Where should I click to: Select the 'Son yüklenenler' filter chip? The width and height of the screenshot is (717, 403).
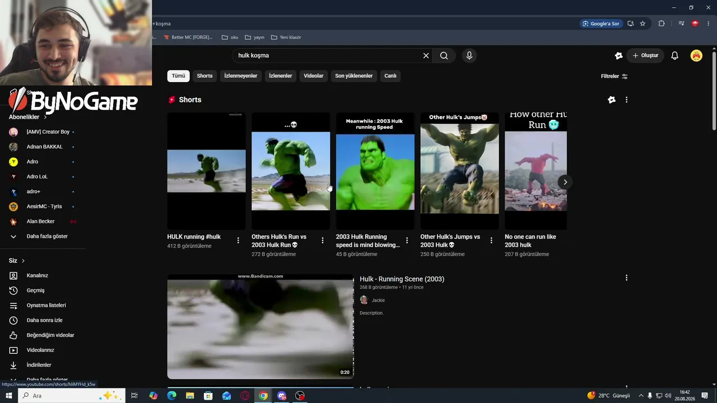point(354,76)
